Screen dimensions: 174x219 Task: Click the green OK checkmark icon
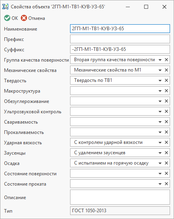point(7,18)
